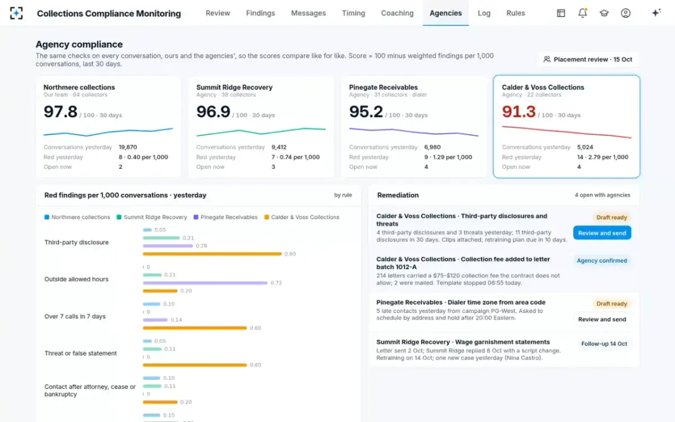Screen dimensions: 675x422
Task: Click '4 open with agencies' in Remediation header
Action: 602,195
